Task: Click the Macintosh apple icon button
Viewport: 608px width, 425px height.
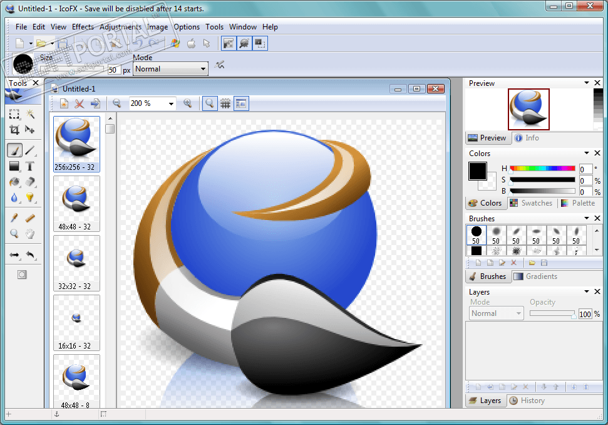Action: point(192,43)
